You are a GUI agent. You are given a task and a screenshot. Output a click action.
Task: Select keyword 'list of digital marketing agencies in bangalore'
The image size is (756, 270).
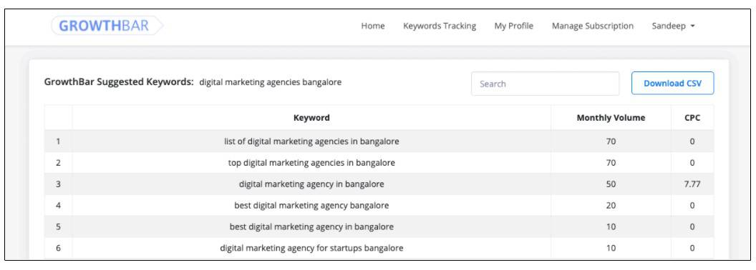pyautogui.click(x=311, y=141)
